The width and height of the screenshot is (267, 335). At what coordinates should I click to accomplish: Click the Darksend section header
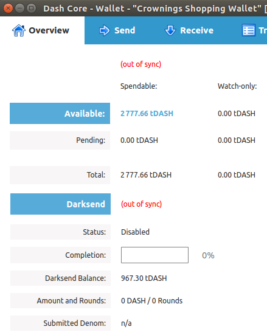(x=60, y=204)
